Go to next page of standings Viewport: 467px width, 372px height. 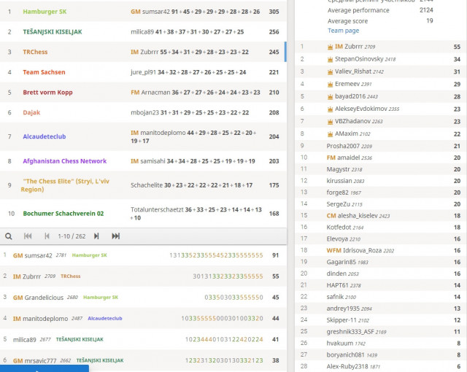tap(96, 236)
